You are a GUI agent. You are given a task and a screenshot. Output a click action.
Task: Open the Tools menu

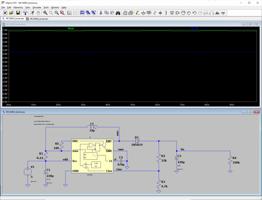pyautogui.click(x=46, y=7)
